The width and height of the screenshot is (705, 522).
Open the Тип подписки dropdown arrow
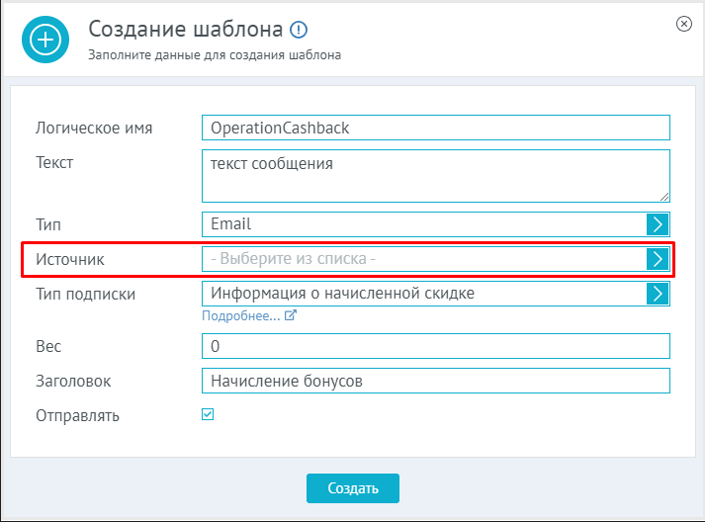658,294
